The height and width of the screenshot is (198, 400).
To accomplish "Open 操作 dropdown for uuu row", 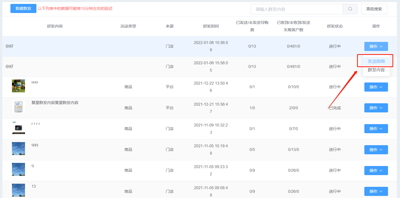I will [376, 87].
